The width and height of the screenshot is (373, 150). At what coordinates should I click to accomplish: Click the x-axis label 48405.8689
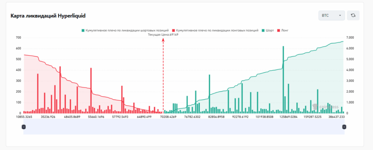tap(72, 117)
